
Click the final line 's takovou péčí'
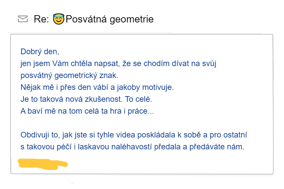132,147
